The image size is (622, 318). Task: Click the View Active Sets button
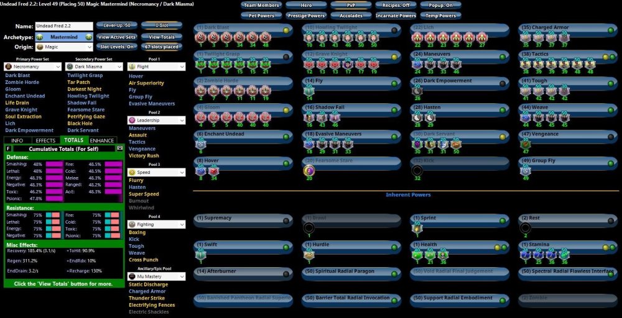click(116, 37)
